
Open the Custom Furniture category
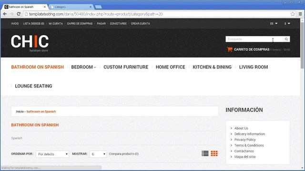tap(126, 67)
